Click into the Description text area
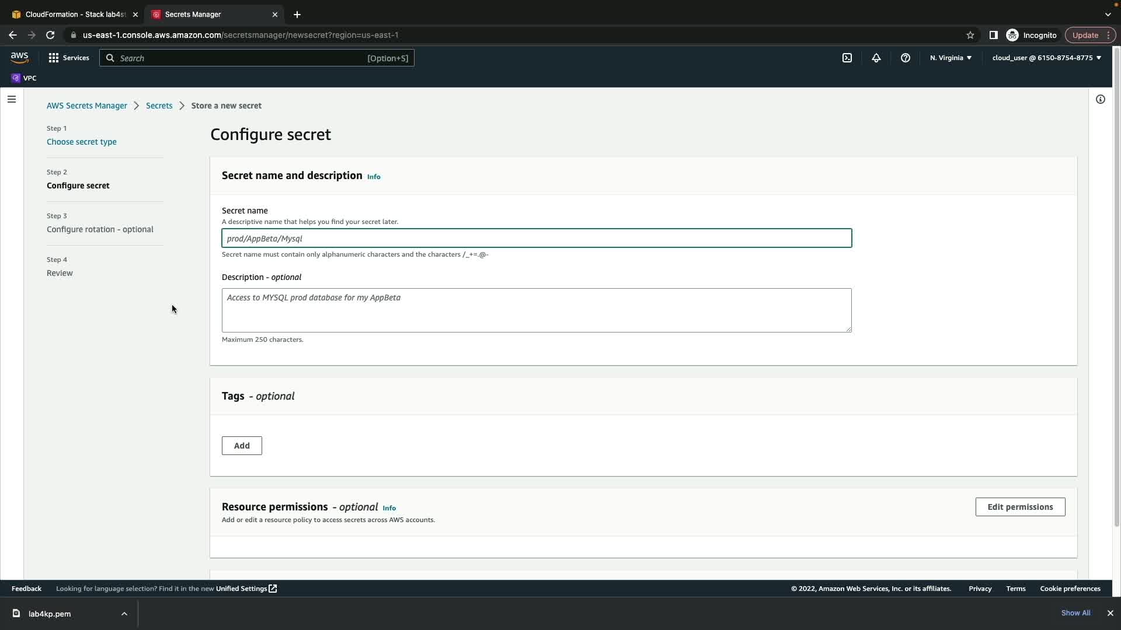The height and width of the screenshot is (630, 1121). tap(536, 310)
